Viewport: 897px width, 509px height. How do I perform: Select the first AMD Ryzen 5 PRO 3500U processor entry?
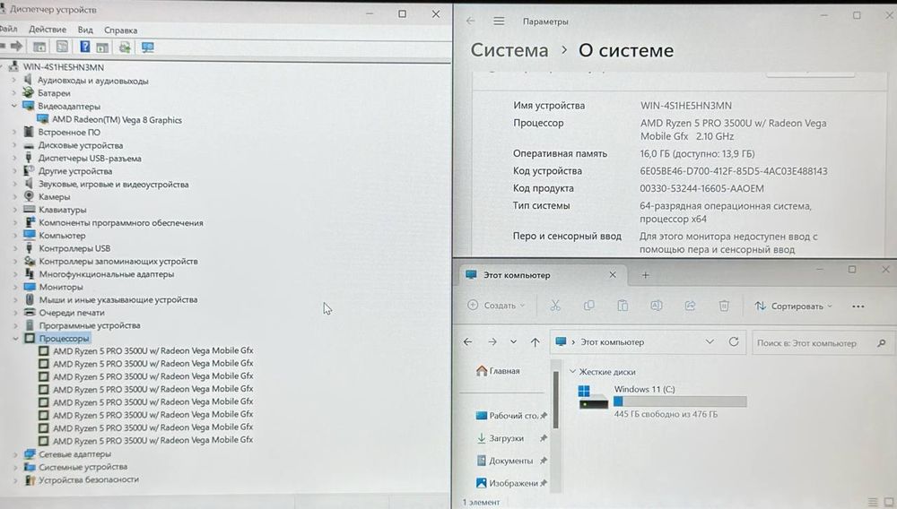152,350
